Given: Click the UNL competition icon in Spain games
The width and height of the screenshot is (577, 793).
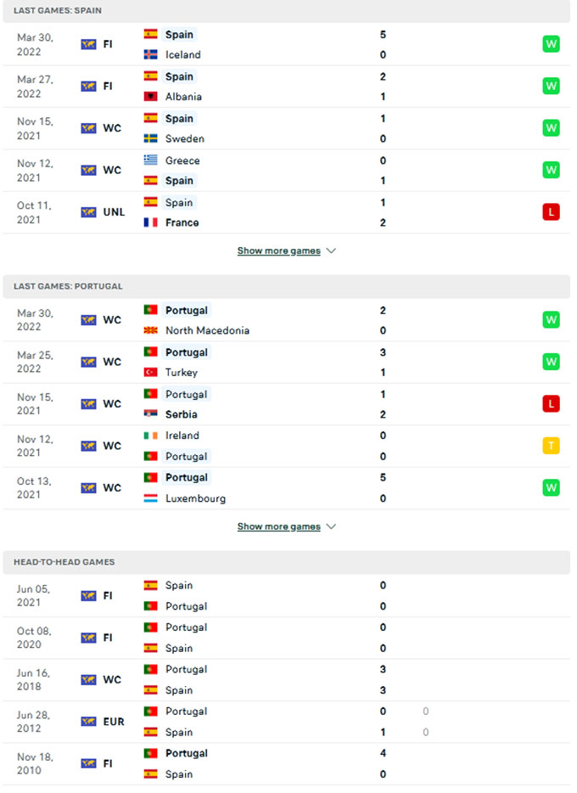Looking at the screenshot, I should pyautogui.click(x=88, y=212).
